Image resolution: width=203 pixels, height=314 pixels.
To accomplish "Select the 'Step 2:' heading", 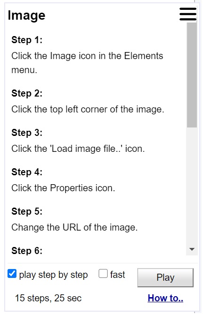I will [x=27, y=93].
